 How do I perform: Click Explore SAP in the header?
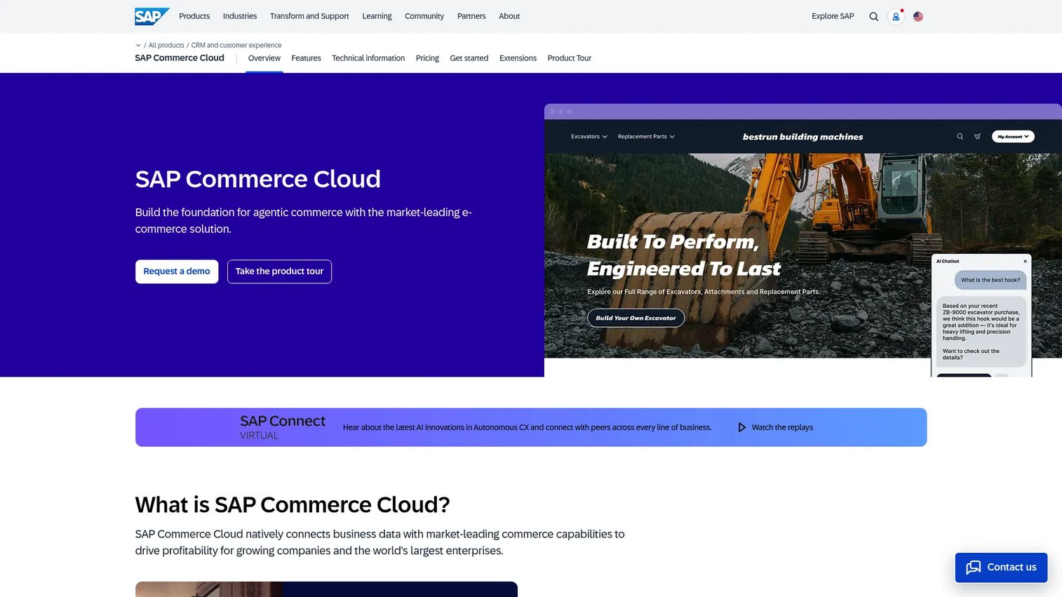click(x=833, y=16)
